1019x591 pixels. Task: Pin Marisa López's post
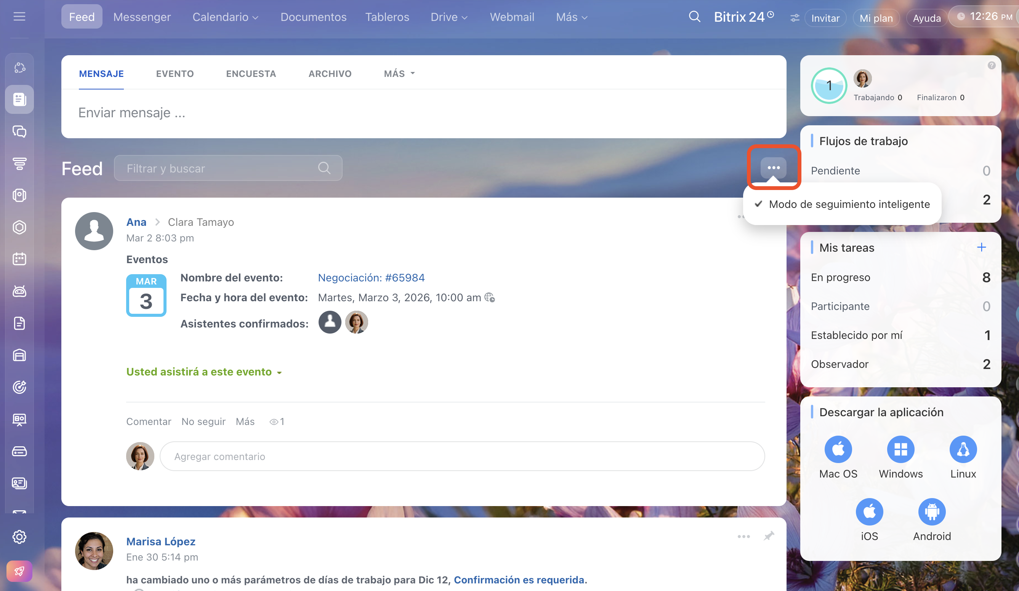769,536
